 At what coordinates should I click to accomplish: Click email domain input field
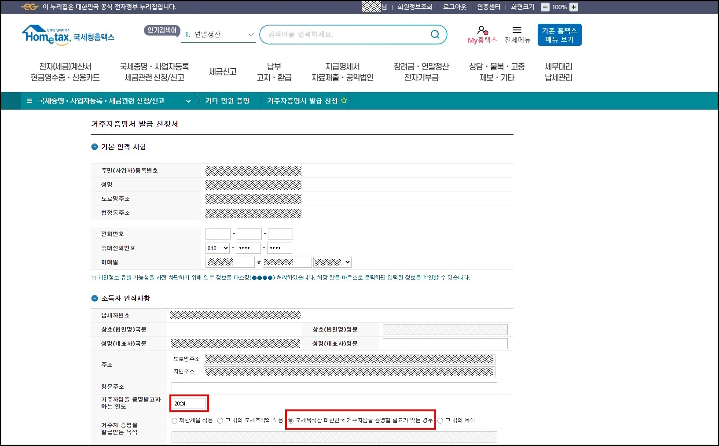point(287,262)
